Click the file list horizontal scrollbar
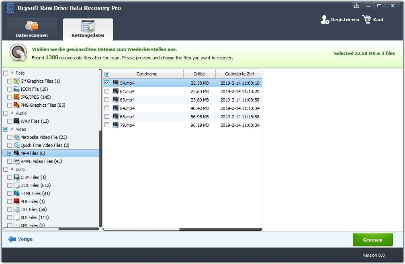The height and width of the screenshot is (264, 405). pos(141,229)
